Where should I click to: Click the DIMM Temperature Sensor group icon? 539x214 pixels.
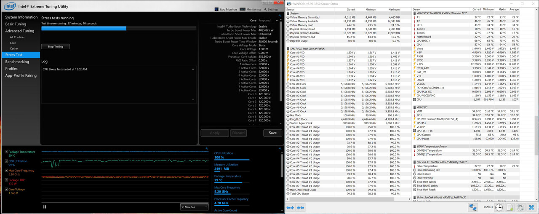pos(415,147)
